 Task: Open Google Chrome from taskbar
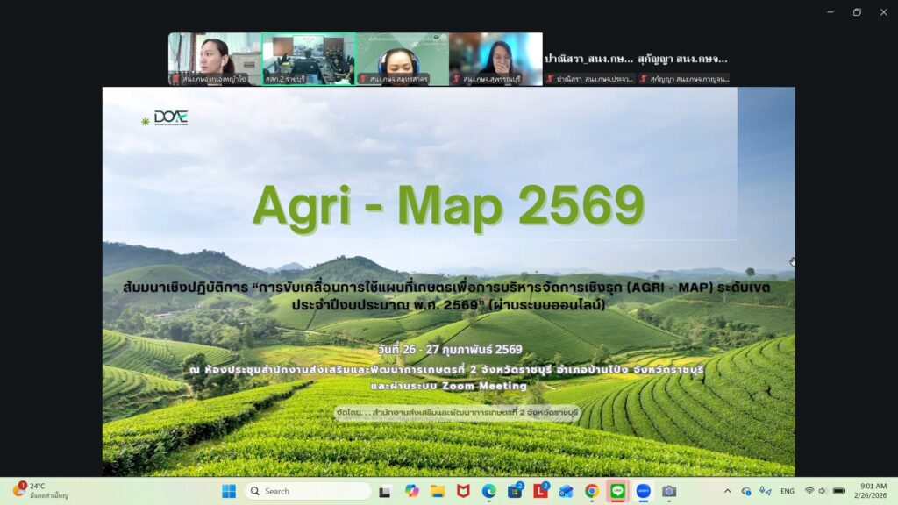coord(592,491)
